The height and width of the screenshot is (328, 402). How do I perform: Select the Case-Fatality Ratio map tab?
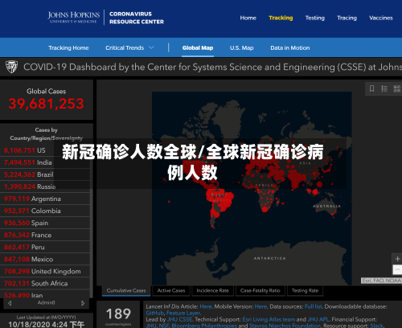pos(260,290)
